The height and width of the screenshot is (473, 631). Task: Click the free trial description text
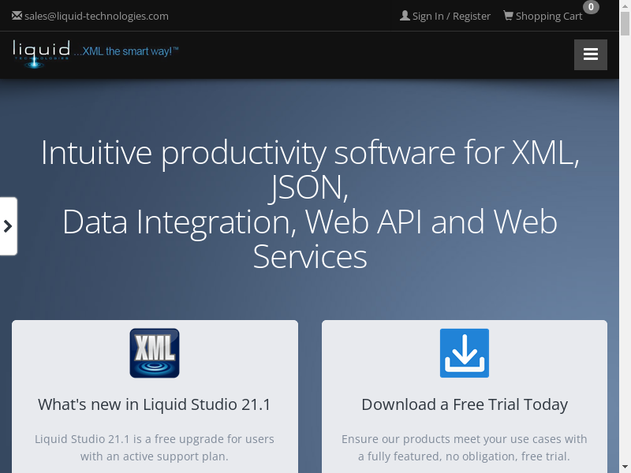point(465,447)
